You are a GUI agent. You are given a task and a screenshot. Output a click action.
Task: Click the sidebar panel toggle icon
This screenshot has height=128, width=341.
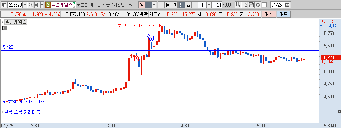(x=4, y=5)
